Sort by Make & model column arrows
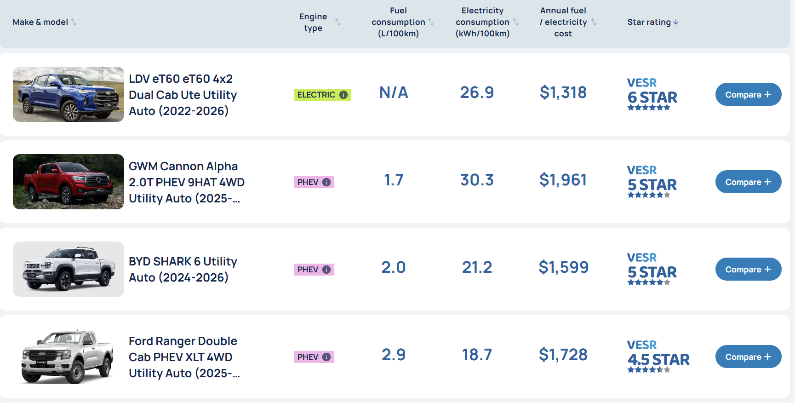795x403 pixels. coord(74,22)
